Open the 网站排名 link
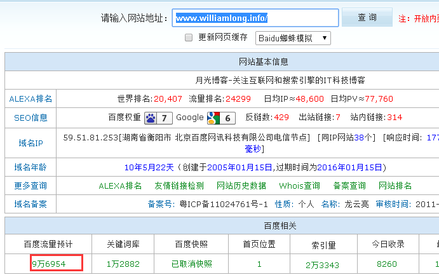 click(395, 186)
